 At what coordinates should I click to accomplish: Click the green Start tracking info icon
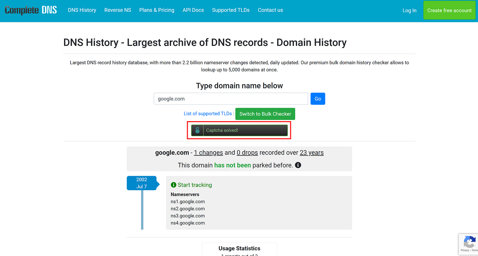click(174, 185)
